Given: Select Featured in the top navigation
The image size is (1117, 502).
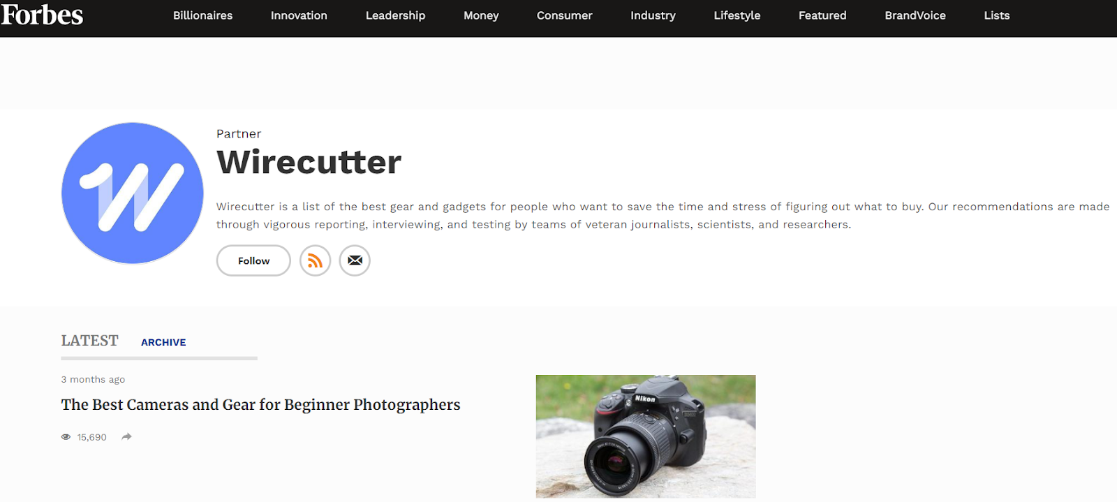Looking at the screenshot, I should pos(822,15).
